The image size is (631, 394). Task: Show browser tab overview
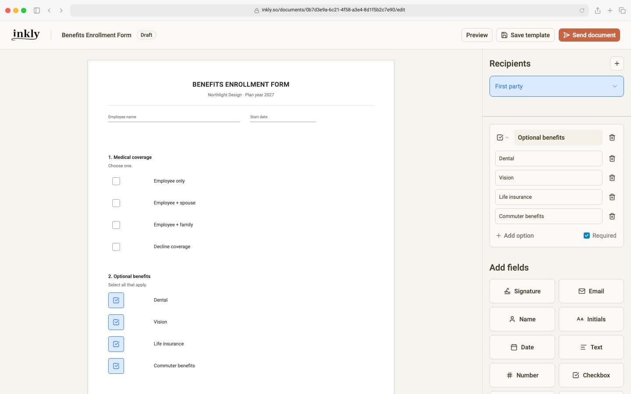pos(622,11)
